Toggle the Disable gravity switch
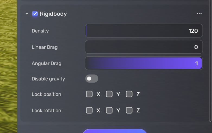The width and height of the screenshot is (212, 133). point(92,79)
